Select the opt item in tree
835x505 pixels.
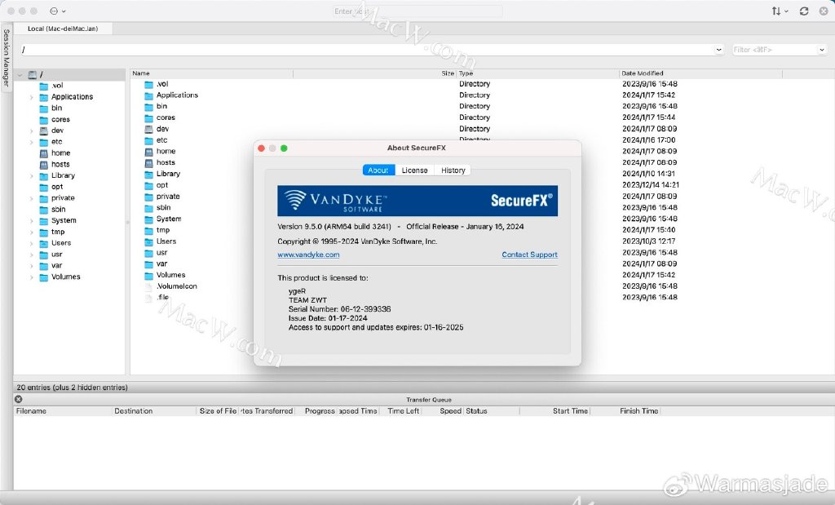click(x=57, y=187)
